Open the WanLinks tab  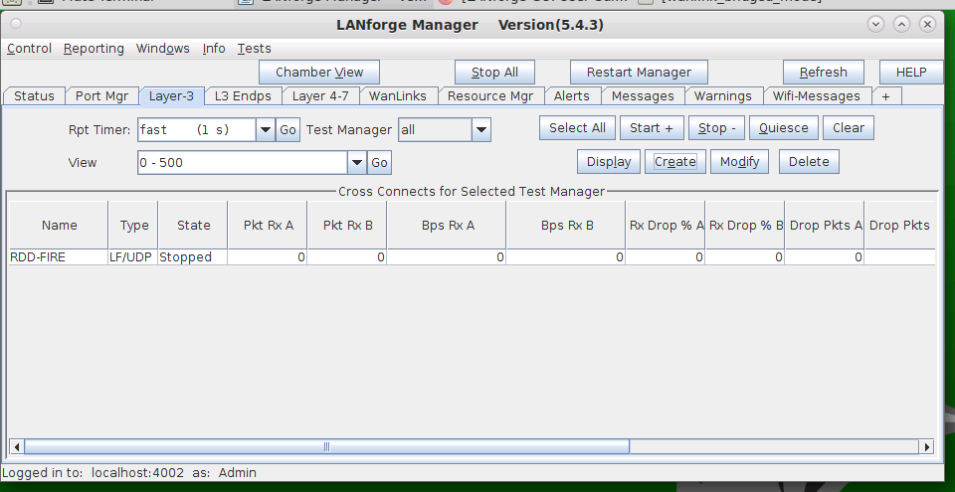click(398, 96)
